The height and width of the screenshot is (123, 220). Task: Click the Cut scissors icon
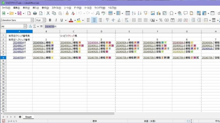pyautogui.click(x=48, y=13)
